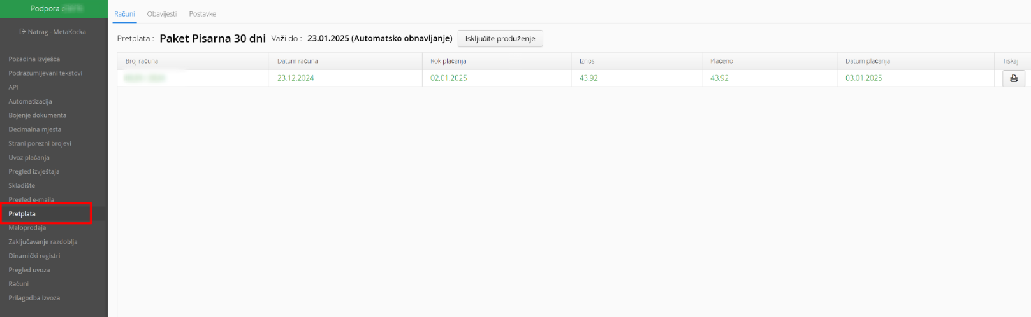
Task: Click the Paket Pisarna 30 dni title
Action: click(212, 39)
